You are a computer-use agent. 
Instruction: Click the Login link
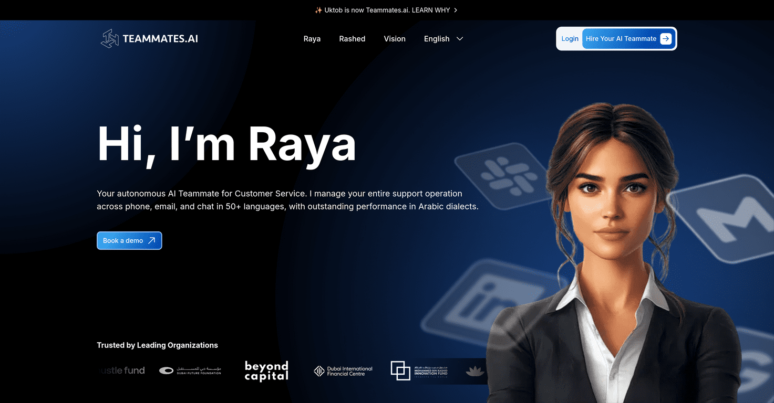(570, 39)
